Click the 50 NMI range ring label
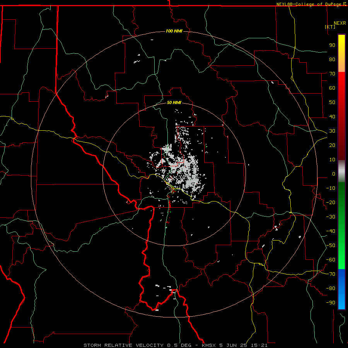The width and height of the screenshot is (348, 348). [174, 102]
